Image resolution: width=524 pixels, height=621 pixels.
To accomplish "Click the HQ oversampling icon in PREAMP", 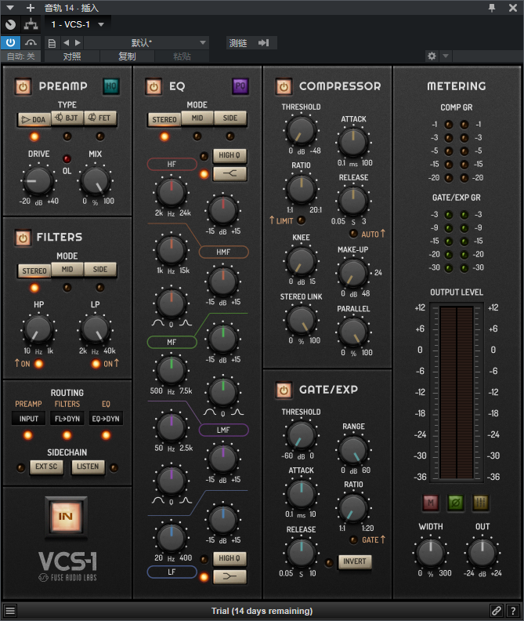I will click(111, 86).
